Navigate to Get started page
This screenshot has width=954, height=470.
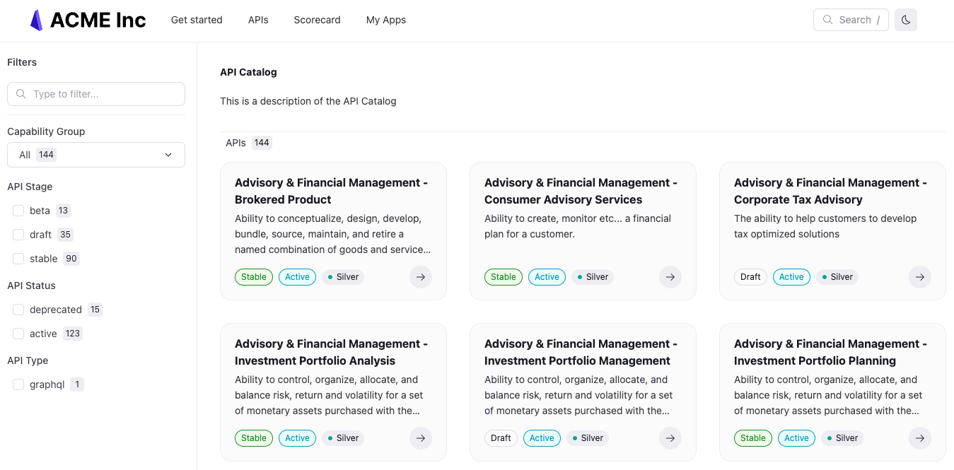coord(197,20)
